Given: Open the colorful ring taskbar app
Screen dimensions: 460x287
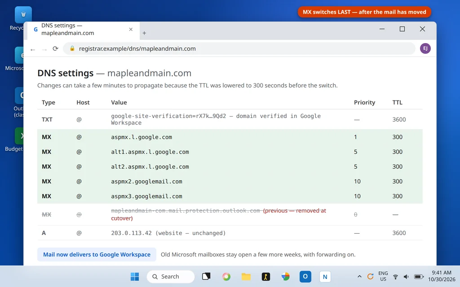Looking at the screenshot, I should (226, 276).
